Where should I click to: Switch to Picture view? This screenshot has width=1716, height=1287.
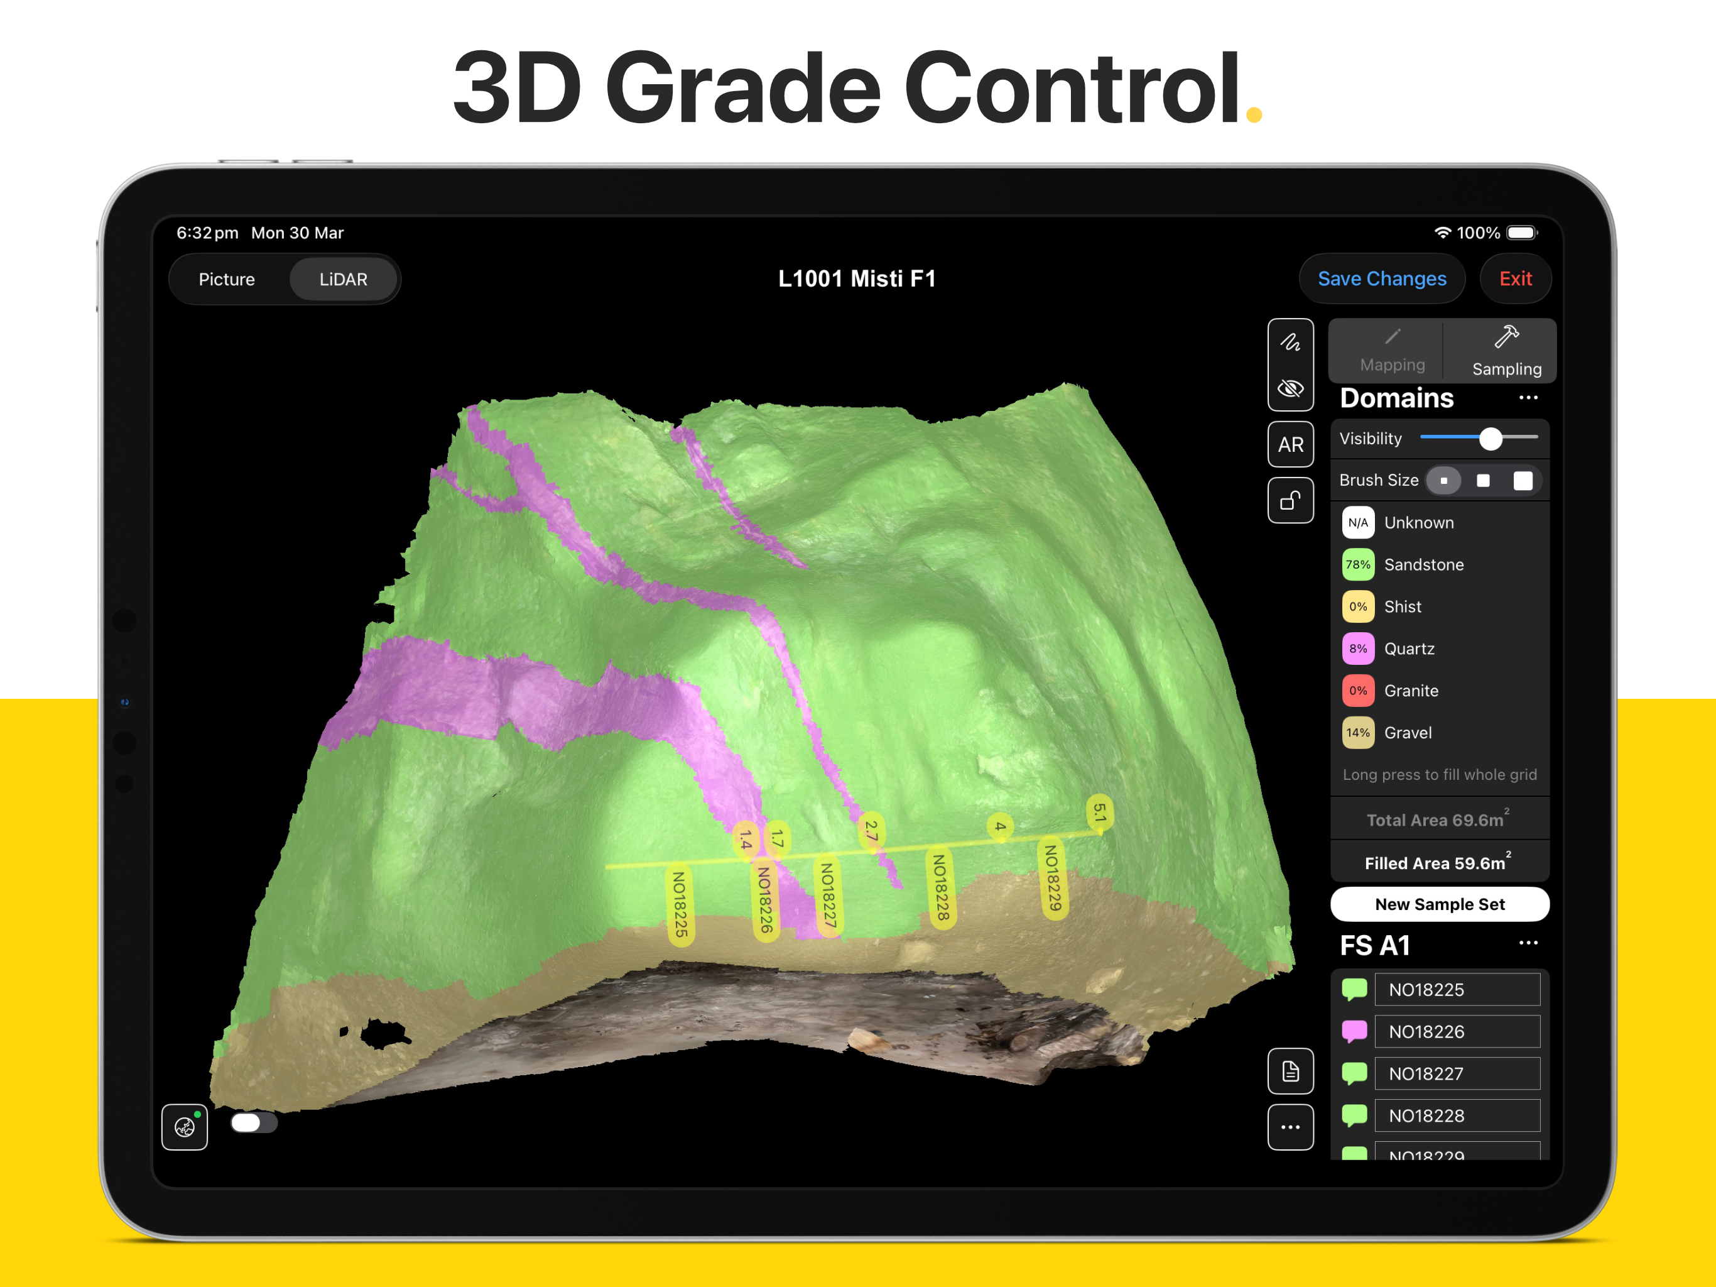coord(227,280)
